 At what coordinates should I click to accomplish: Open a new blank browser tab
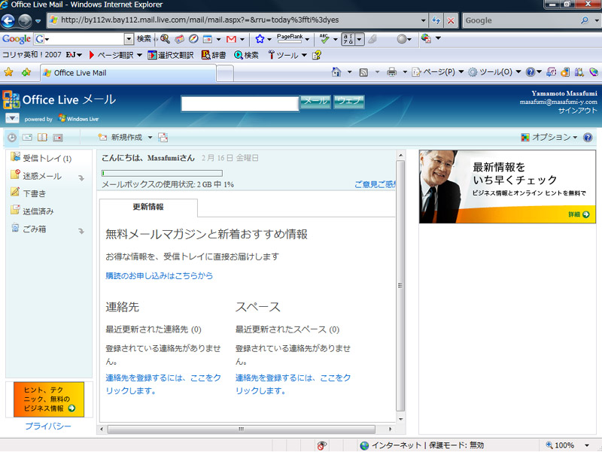(225, 73)
